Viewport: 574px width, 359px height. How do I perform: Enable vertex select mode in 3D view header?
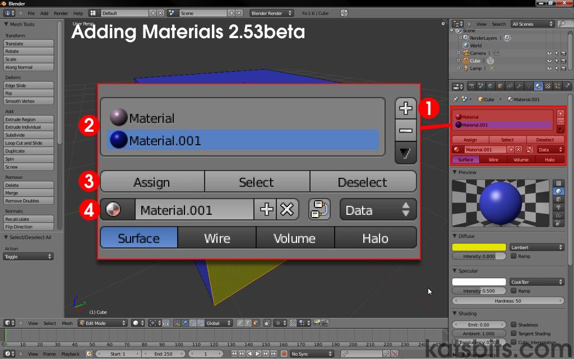pyautogui.click(x=240, y=323)
